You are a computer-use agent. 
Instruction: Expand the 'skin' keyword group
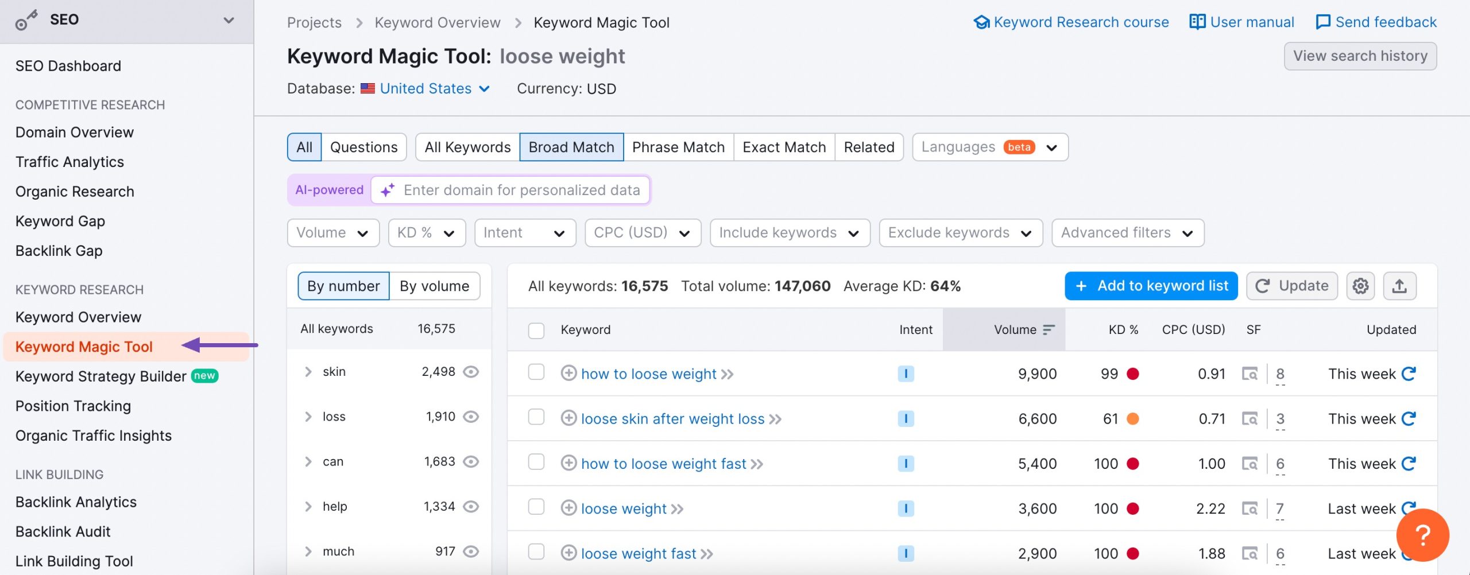click(x=308, y=372)
